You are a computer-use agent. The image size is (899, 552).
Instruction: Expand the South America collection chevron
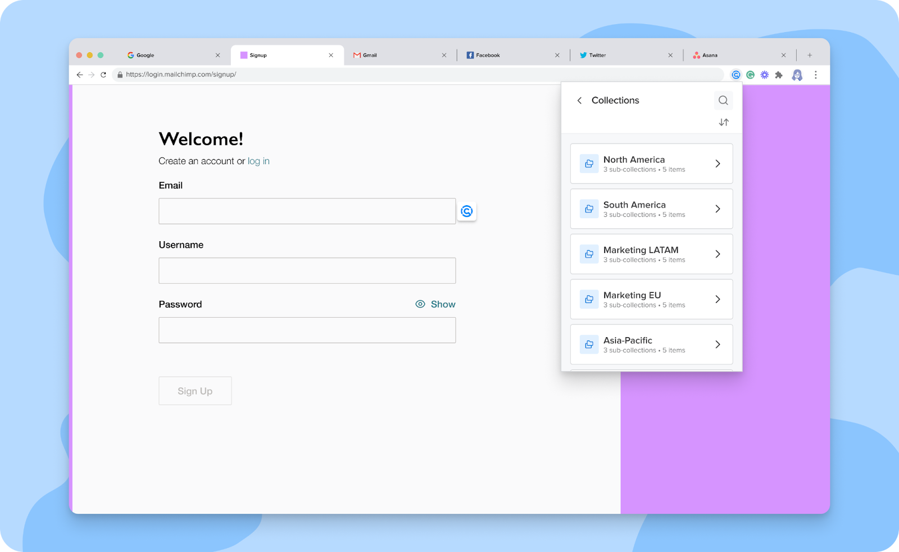(718, 209)
